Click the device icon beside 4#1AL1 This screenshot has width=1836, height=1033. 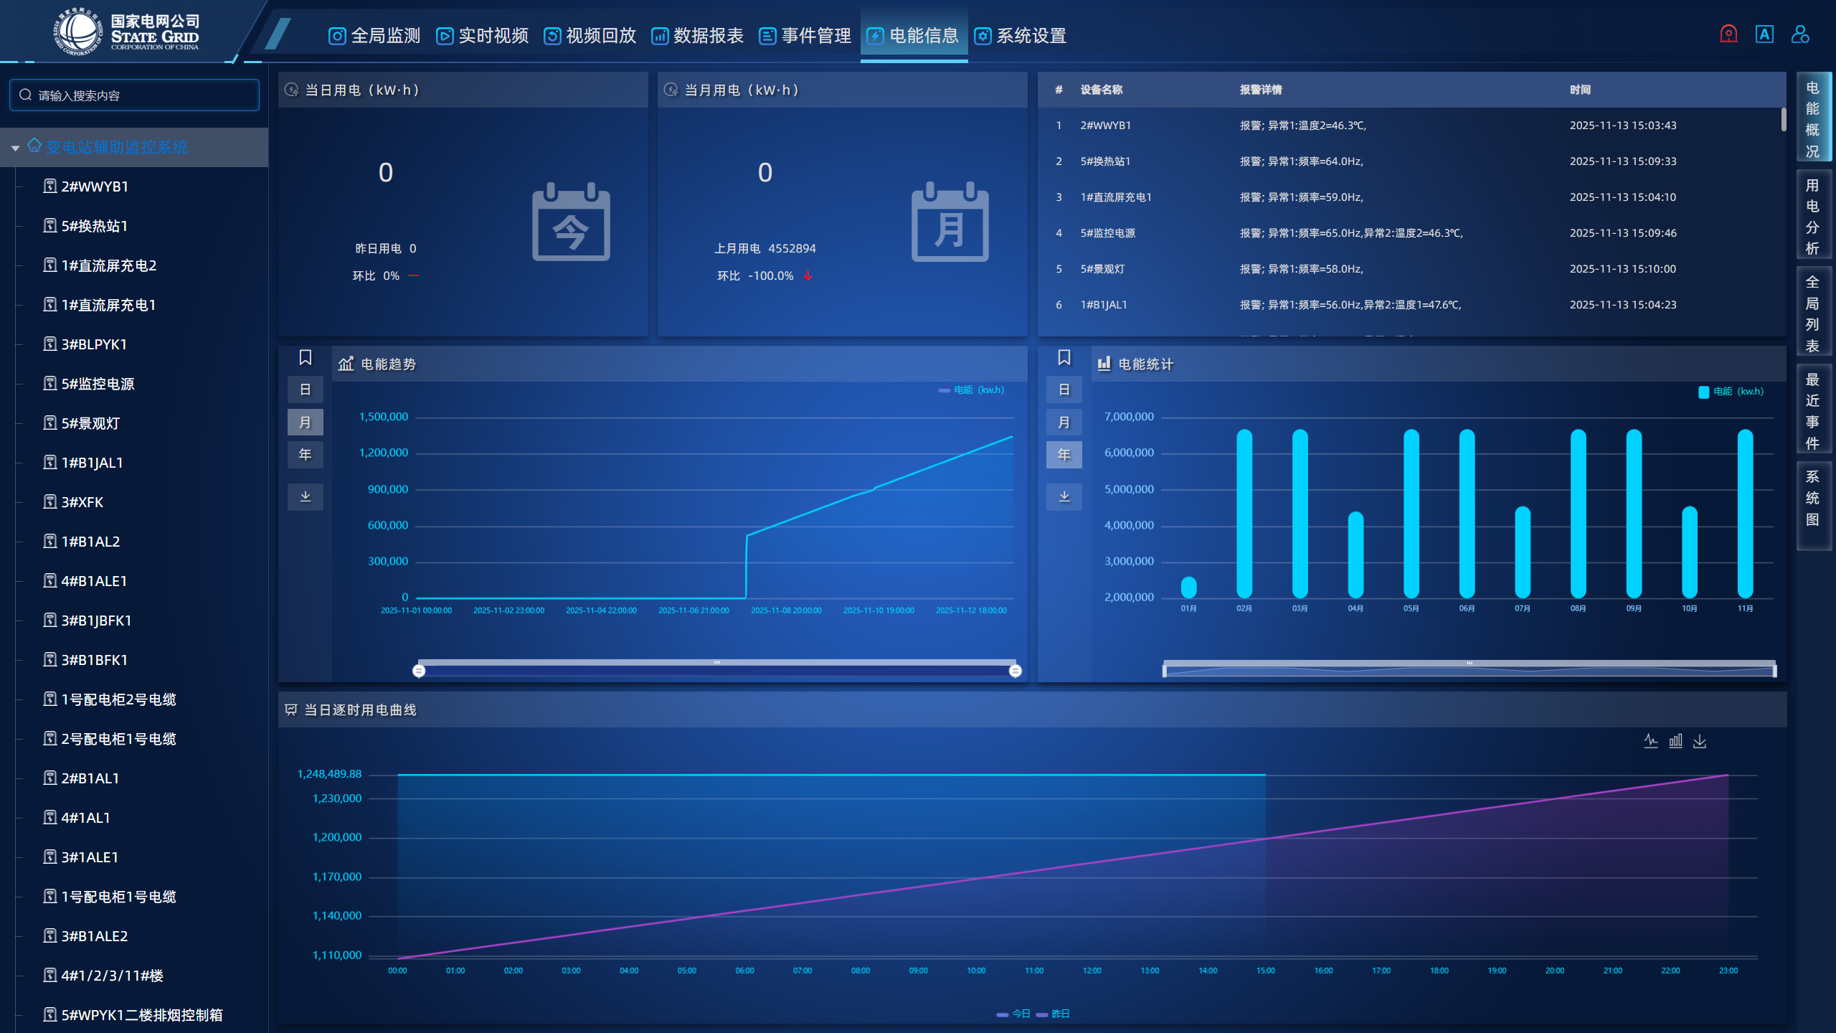pos(50,817)
